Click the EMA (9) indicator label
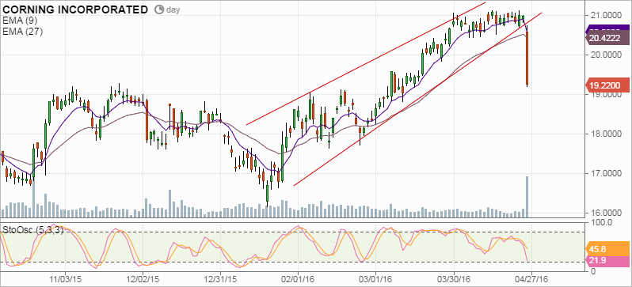 pos(20,21)
